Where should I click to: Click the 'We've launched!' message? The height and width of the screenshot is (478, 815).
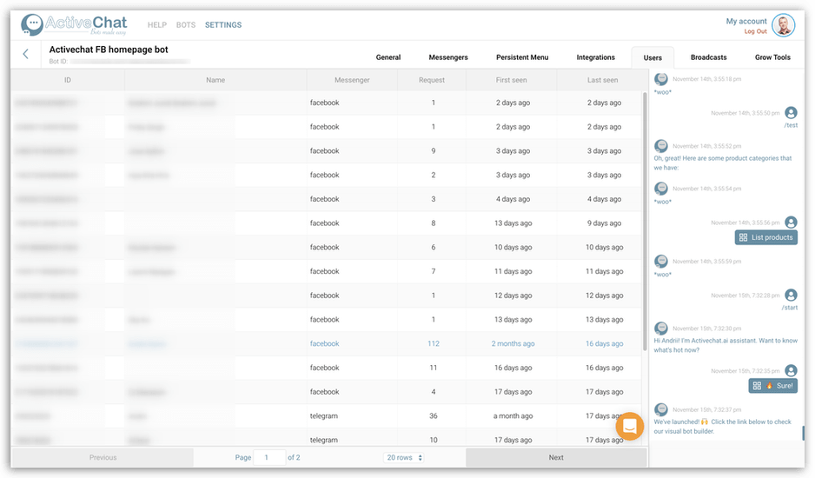pyautogui.click(x=723, y=427)
